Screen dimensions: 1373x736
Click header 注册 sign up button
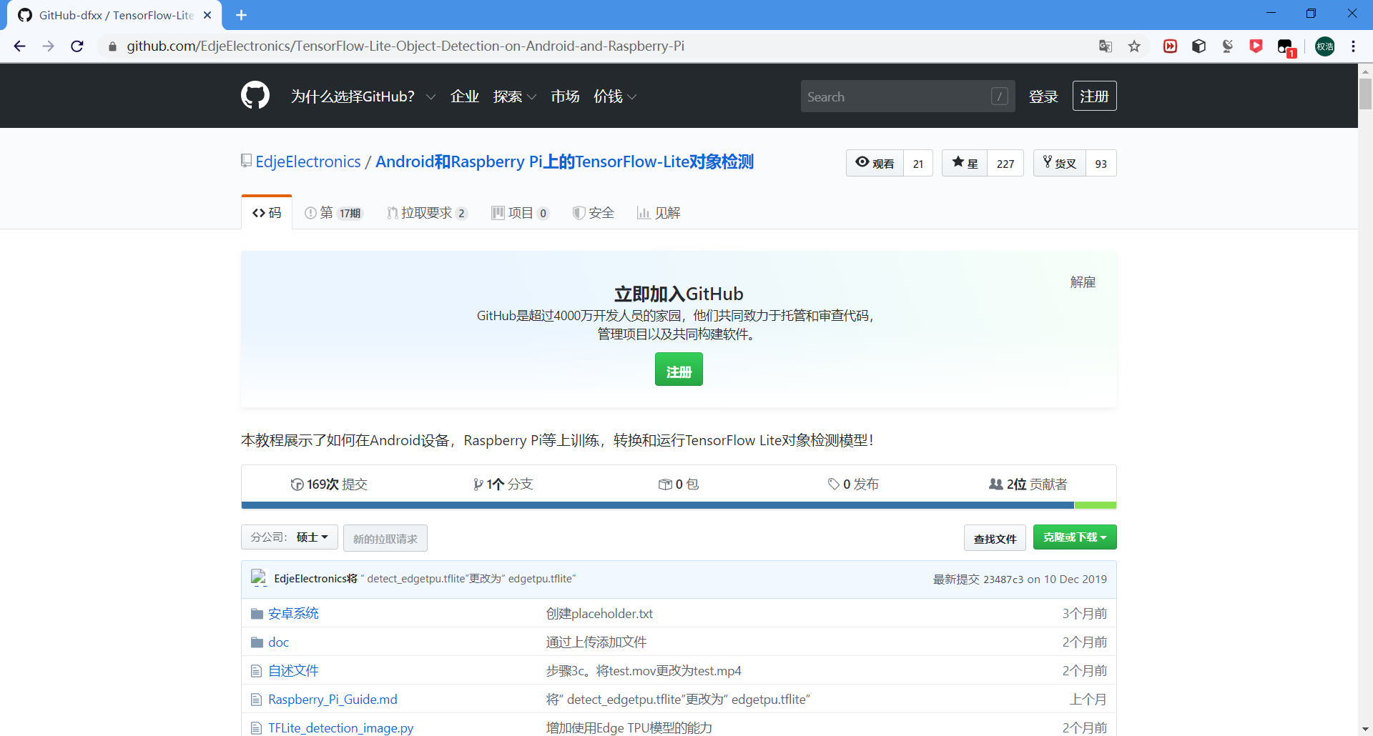click(1094, 96)
